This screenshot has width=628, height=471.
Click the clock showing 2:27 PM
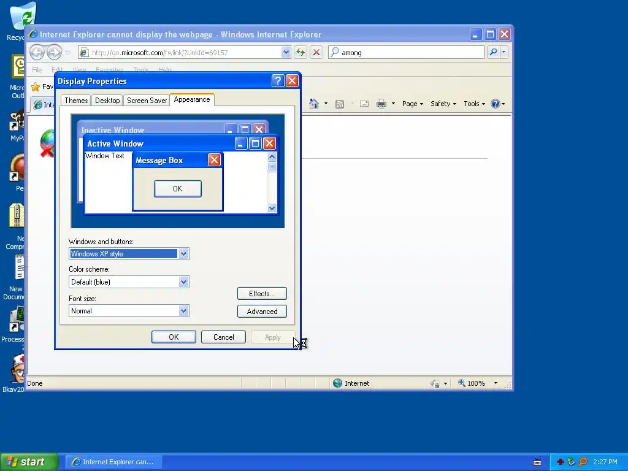coord(605,462)
